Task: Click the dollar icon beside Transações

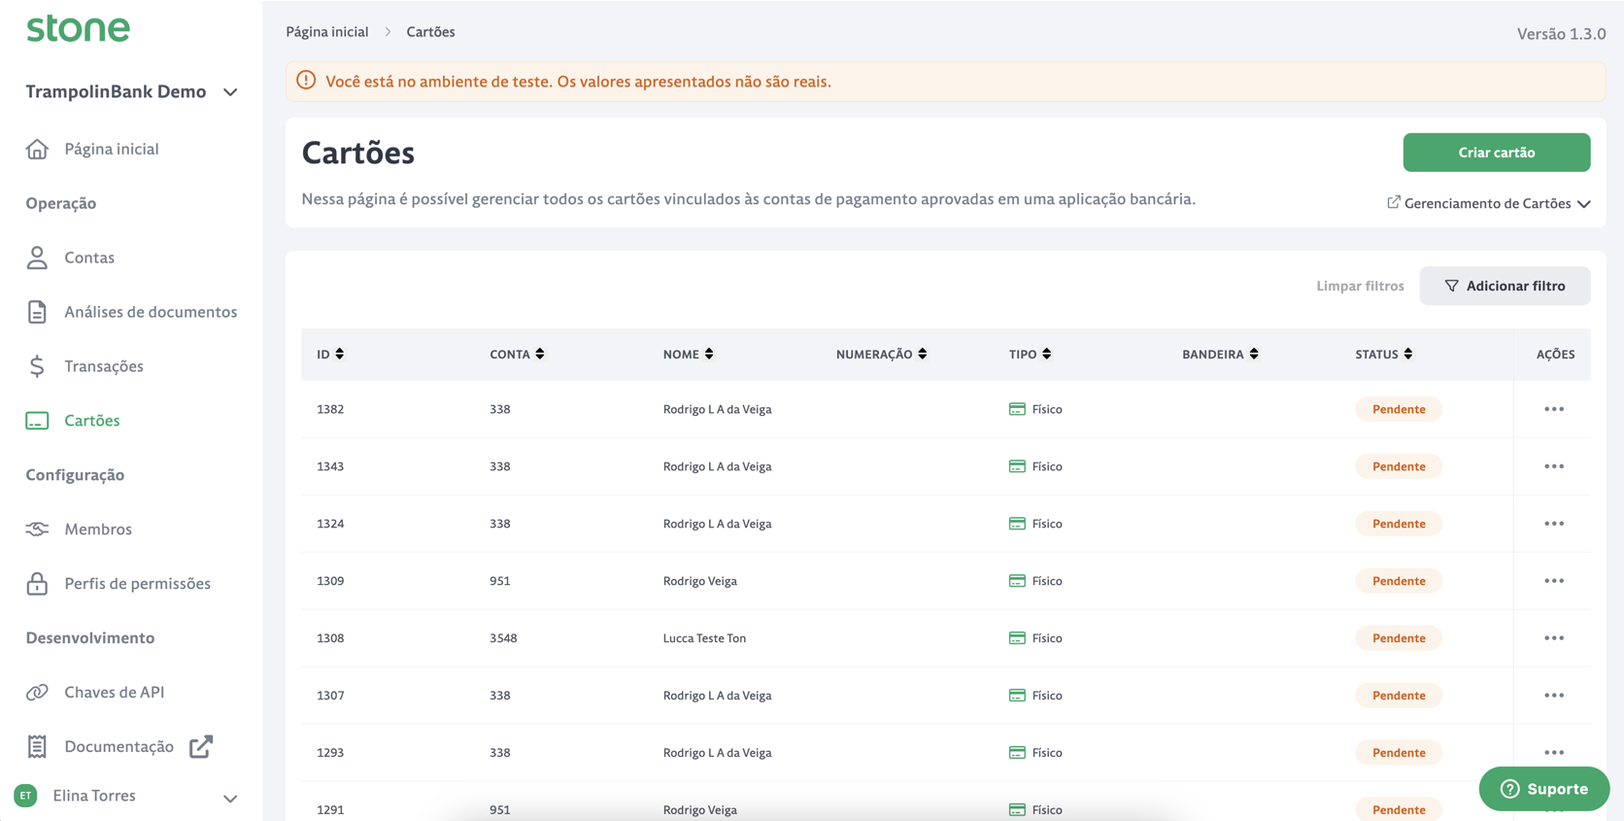Action: point(37,366)
